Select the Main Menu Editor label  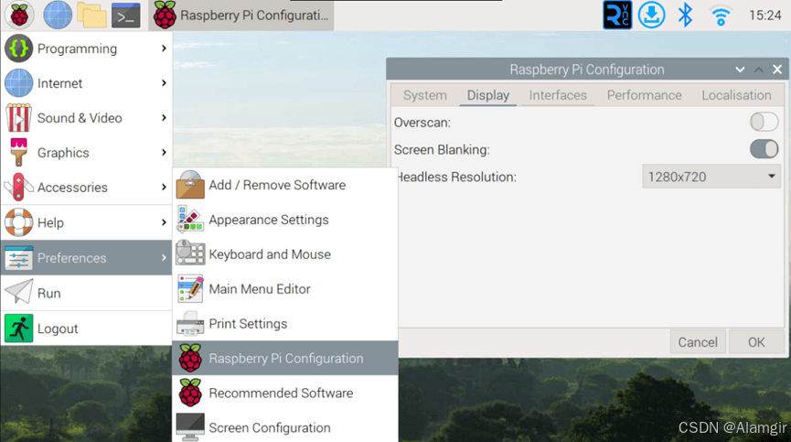[260, 289]
